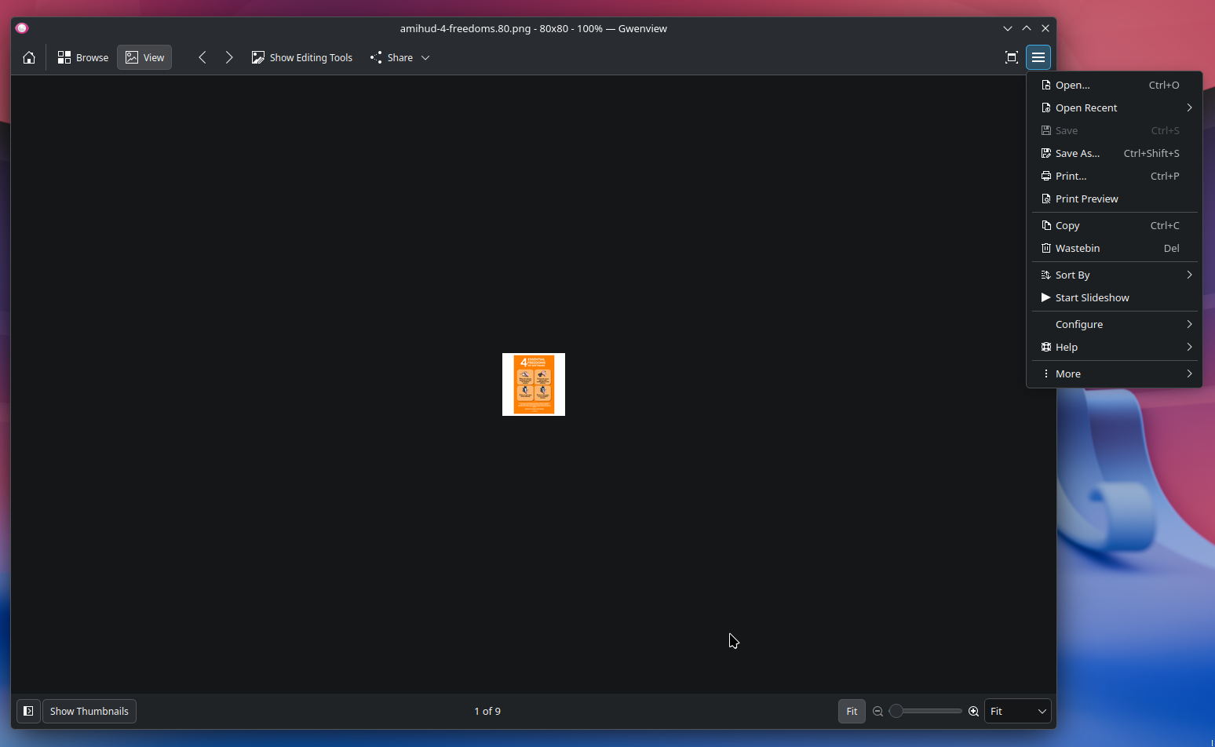Choose Open... from the menu
1215x747 pixels.
[1115, 85]
